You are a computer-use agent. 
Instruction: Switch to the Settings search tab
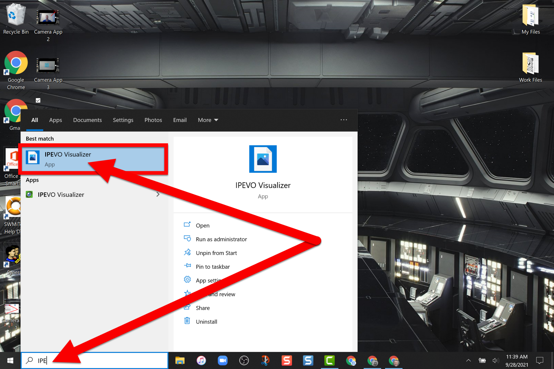(x=123, y=120)
